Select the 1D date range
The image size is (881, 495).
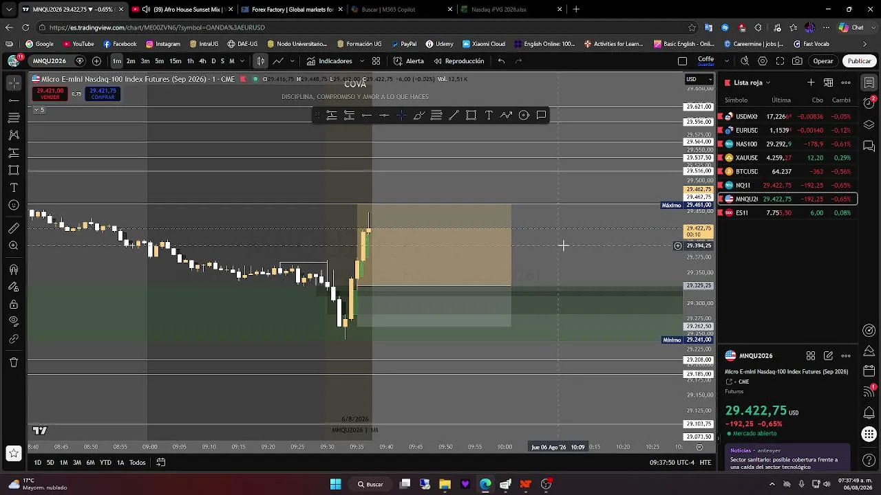click(x=38, y=463)
